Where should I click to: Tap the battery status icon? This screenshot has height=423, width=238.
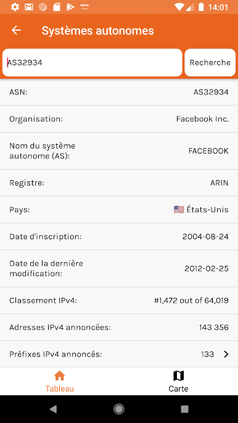tap(201, 7)
